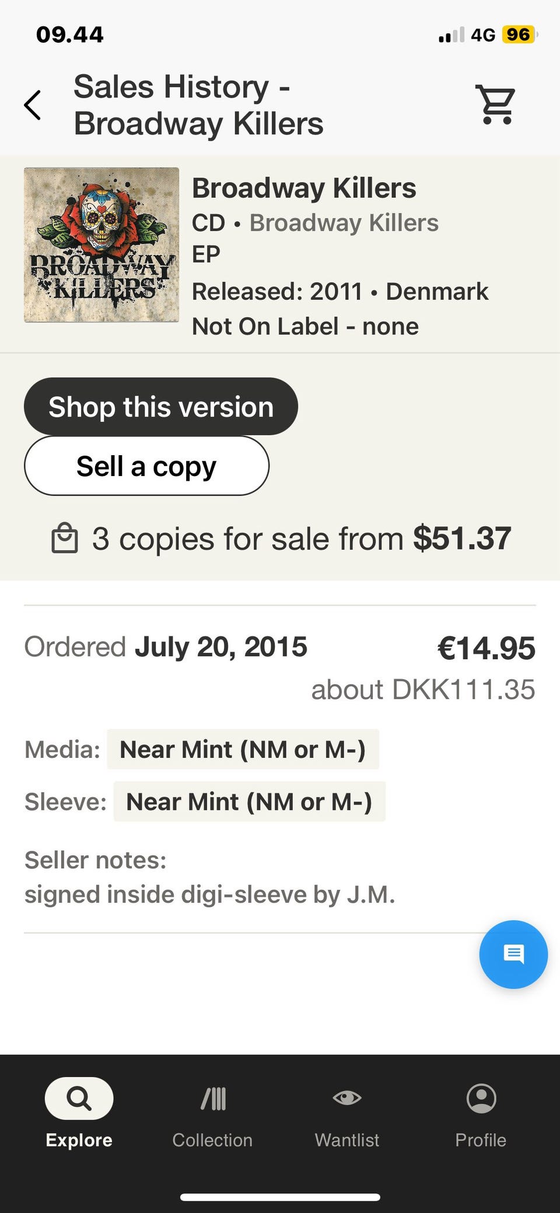Switch to the Profile tab label
This screenshot has width=560, height=1213.
pyautogui.click(x=481, y=1140)
